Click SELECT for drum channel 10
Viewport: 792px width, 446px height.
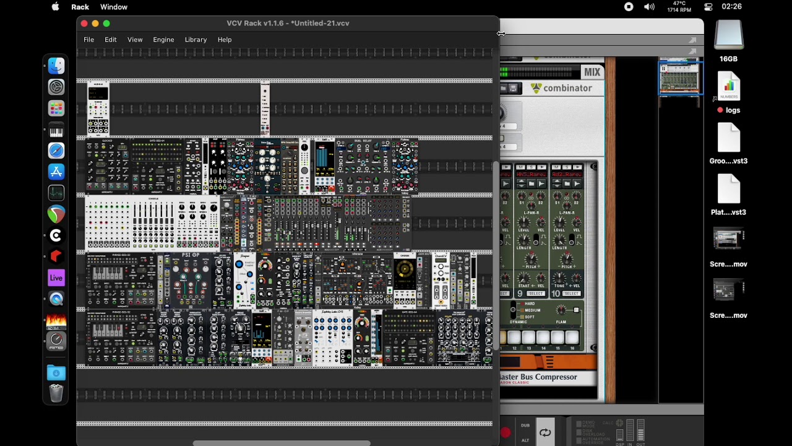[x=571, y=293]
